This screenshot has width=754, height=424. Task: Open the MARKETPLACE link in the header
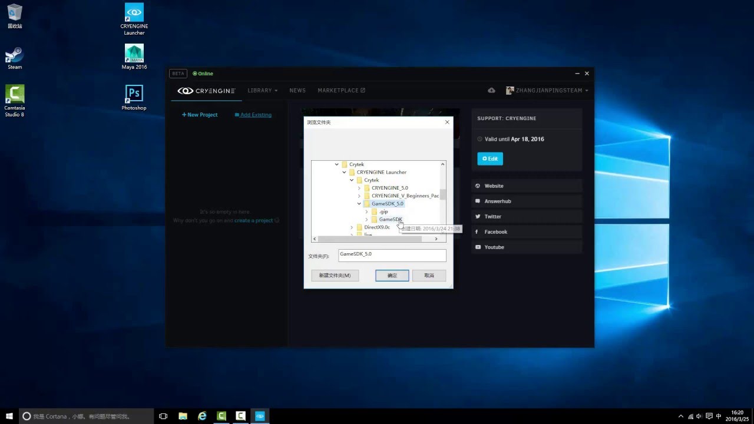(x=342, y=91)
